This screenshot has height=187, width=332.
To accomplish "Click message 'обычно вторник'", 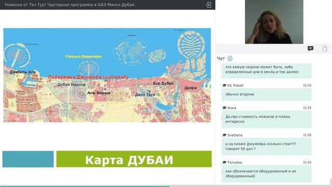I will (x=266, y=95).
